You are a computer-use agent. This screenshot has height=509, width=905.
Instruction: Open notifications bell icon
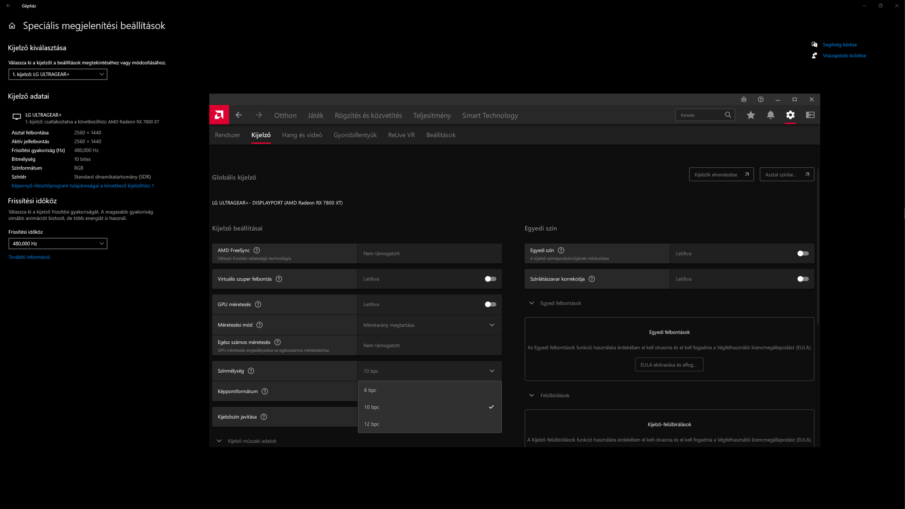[770, 115]
